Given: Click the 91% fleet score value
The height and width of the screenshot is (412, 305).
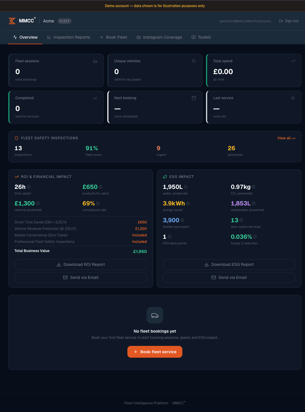Looking at the screenshot, I should tap(92, 148).
